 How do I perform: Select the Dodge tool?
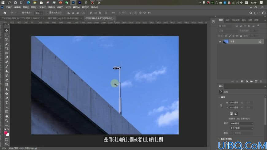click(x=7, y=94)
